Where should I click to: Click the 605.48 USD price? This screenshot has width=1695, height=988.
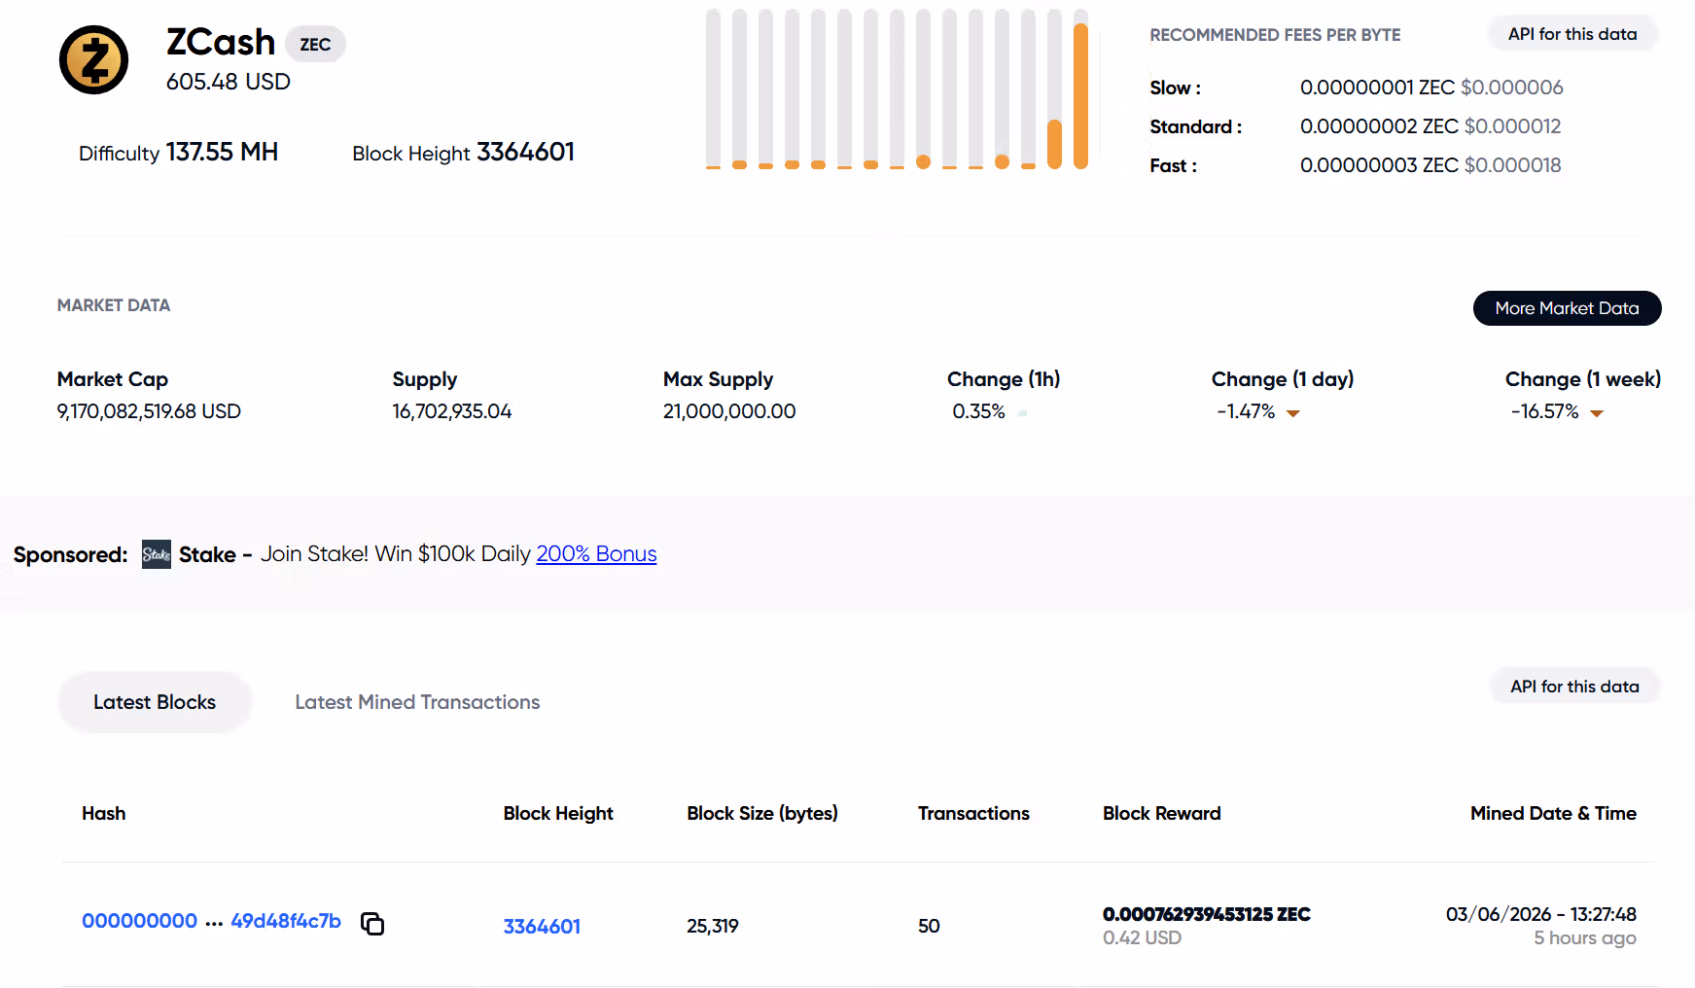[229, 82]
